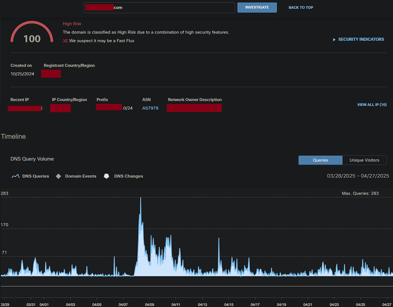Viewport: 393px width, 307px height.
Task: Click the Security Indicators disclosure triangle
Action: [334, 40]
